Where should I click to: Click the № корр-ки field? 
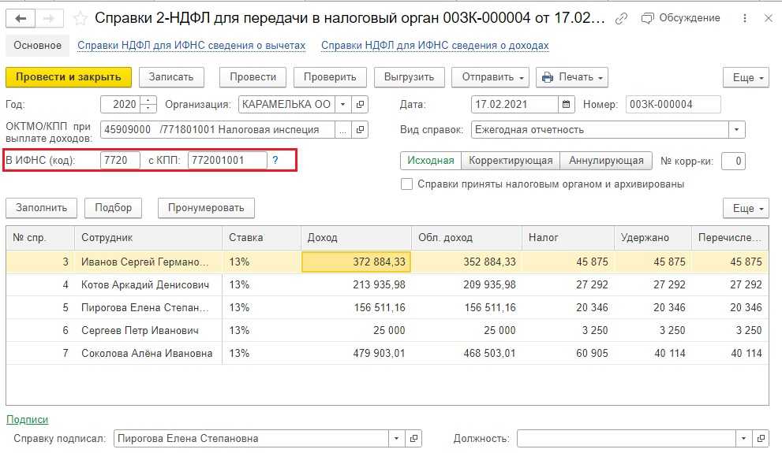pos(733,161)
